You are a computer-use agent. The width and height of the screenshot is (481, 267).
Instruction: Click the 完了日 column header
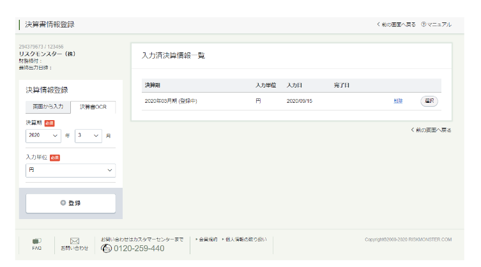pyautogui.click(x=342, y=85)
